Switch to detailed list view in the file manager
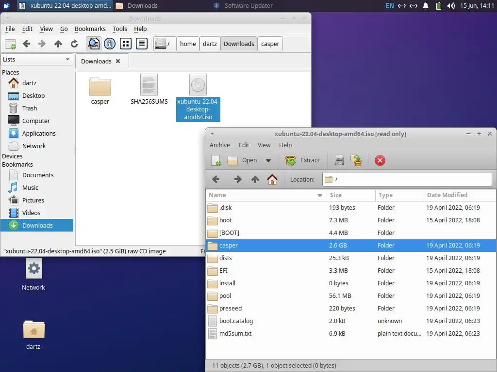Screen dimensions: 497x372 (x=142, y=44)
